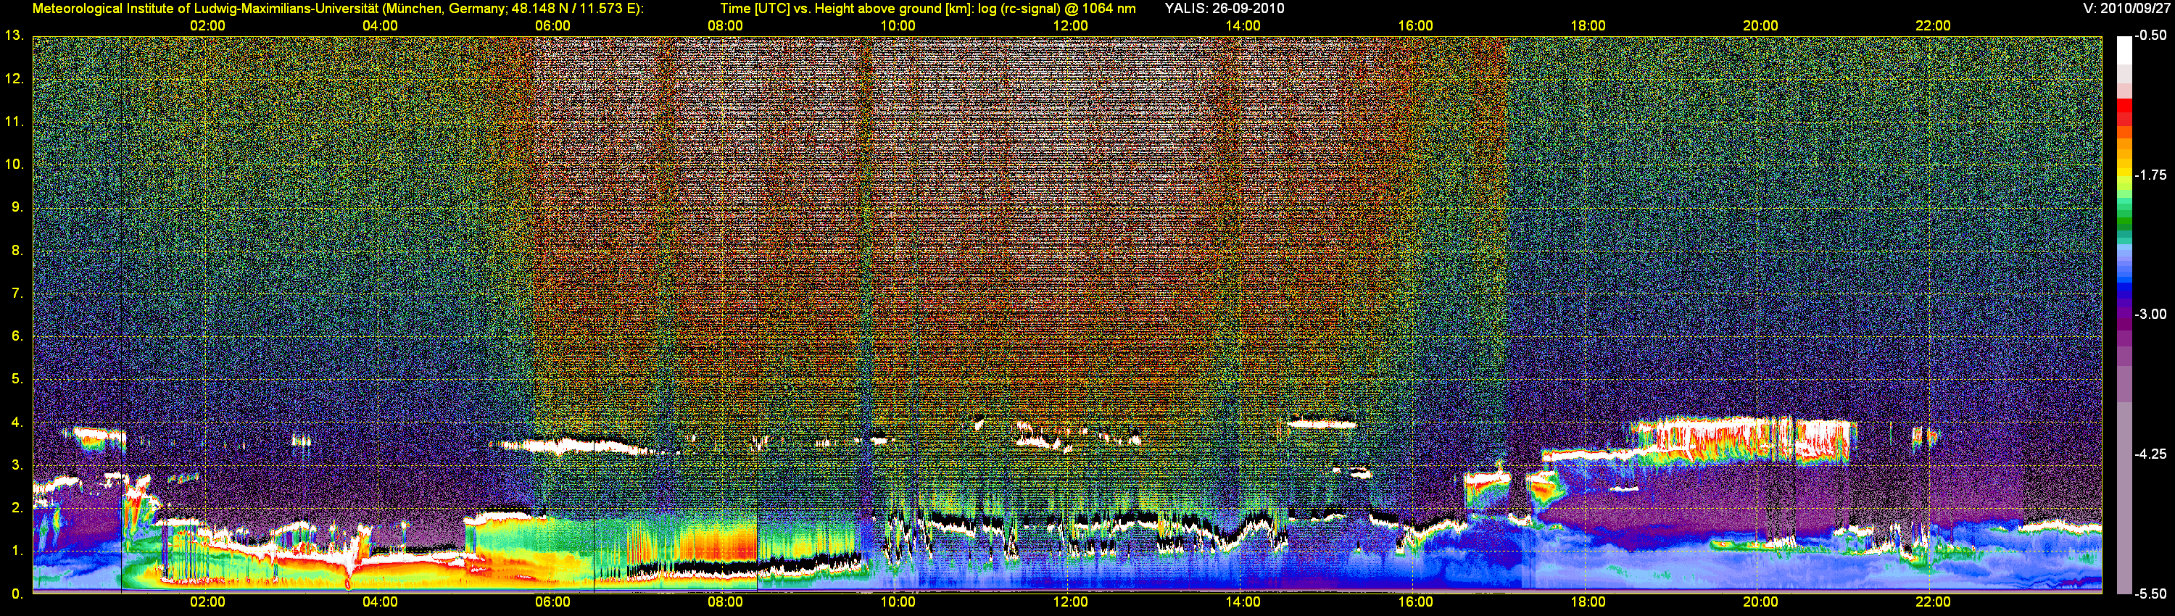Click the 20:00 label on the bottom time axis

pyautogui.click(x=1760, y=602)
